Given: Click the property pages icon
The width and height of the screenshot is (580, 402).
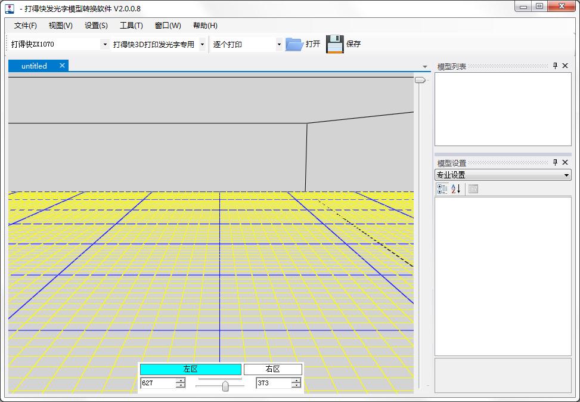Looking at the screenshot, I should pos(473,189).
